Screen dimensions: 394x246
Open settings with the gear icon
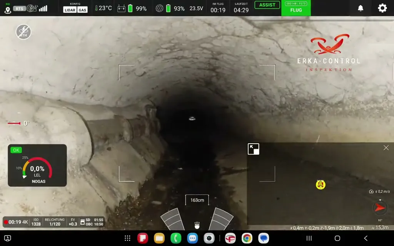(x=382, y=8)
